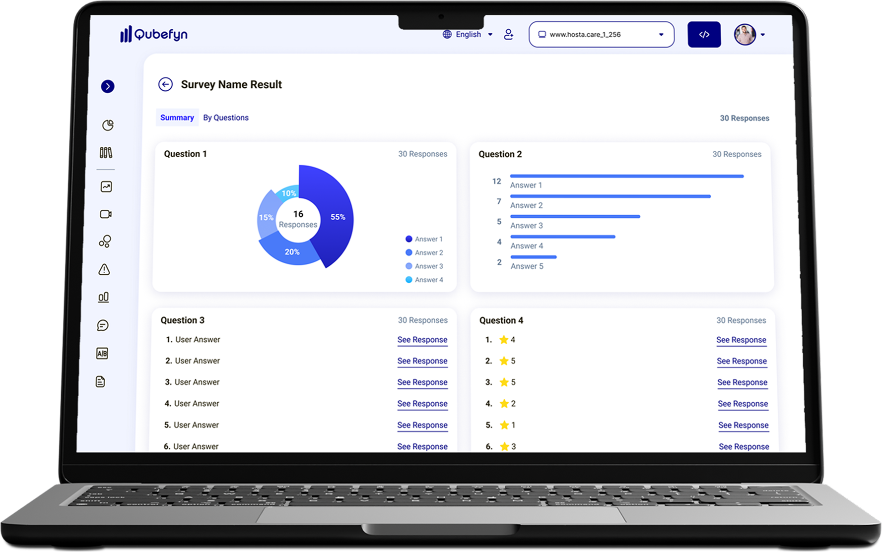
Task: Click the Answer 3 bar in Question 2
Action: click(575, 217)
